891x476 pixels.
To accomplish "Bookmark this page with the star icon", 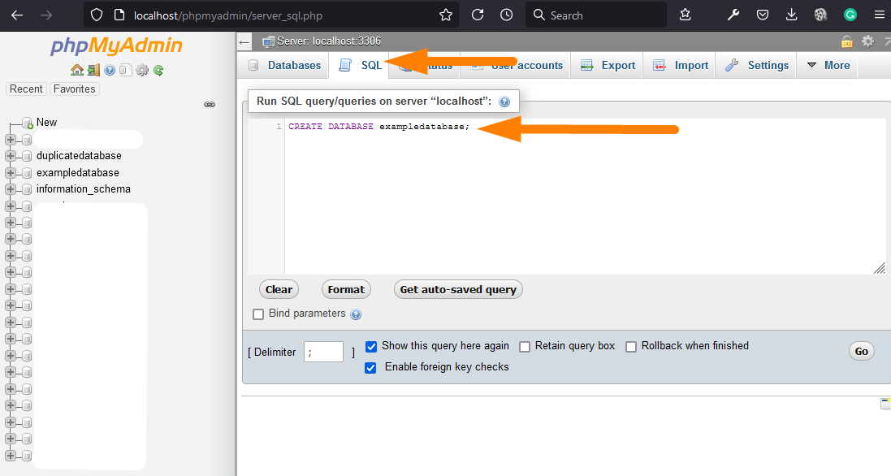I will click(x=446, y=15).
